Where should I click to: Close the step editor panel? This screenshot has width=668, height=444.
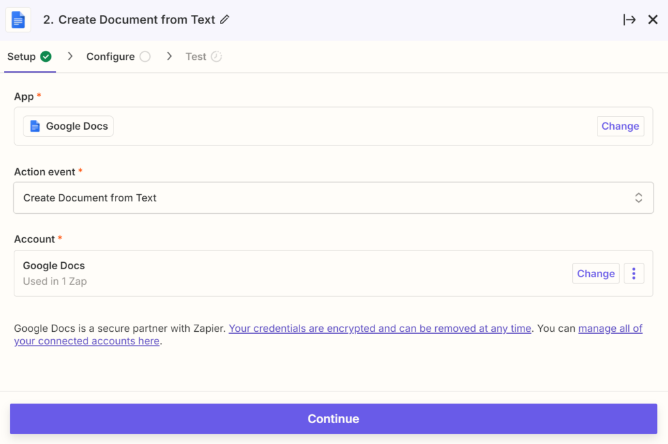(x=652, y=20)
